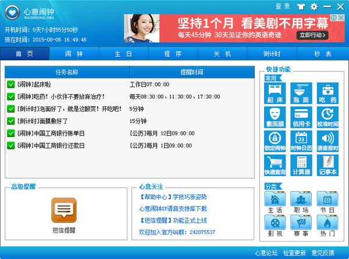The height and width of the screenshot is (259, 349).
Task: Open settings via the gear icon
Action: coord(314,7)
